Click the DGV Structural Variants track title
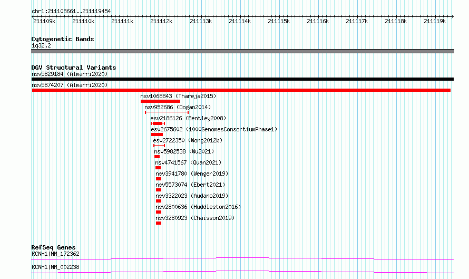 (74, 68)
